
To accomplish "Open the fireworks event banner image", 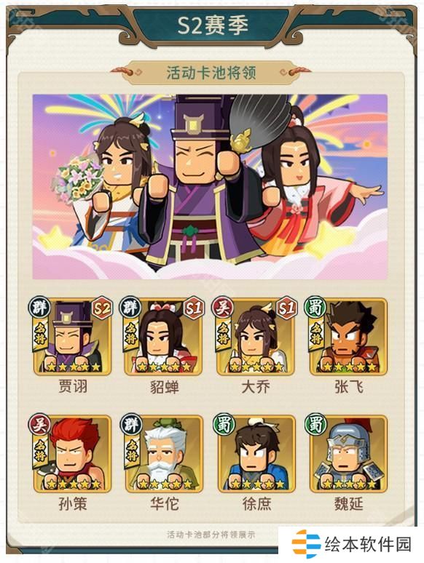I will [x=210, y=187].
